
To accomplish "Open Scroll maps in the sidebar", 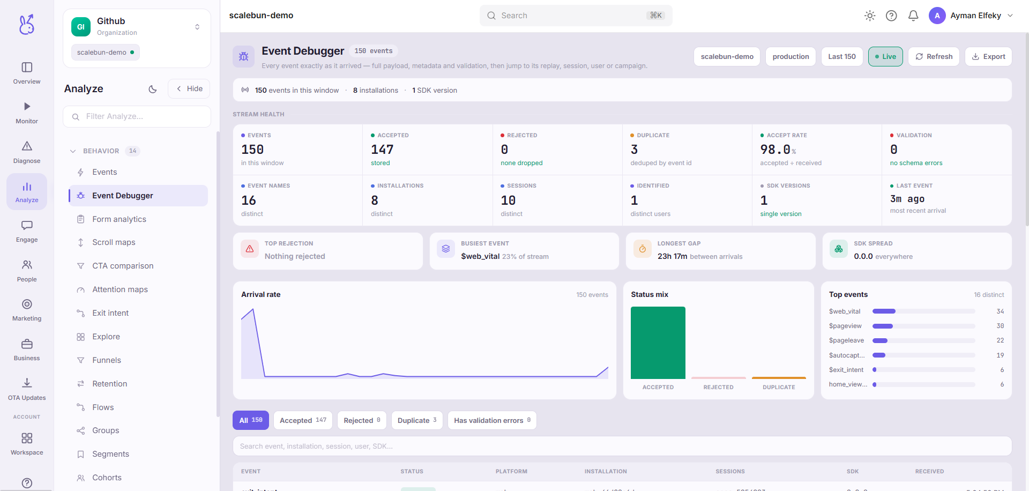I will [x=138, y=242].
